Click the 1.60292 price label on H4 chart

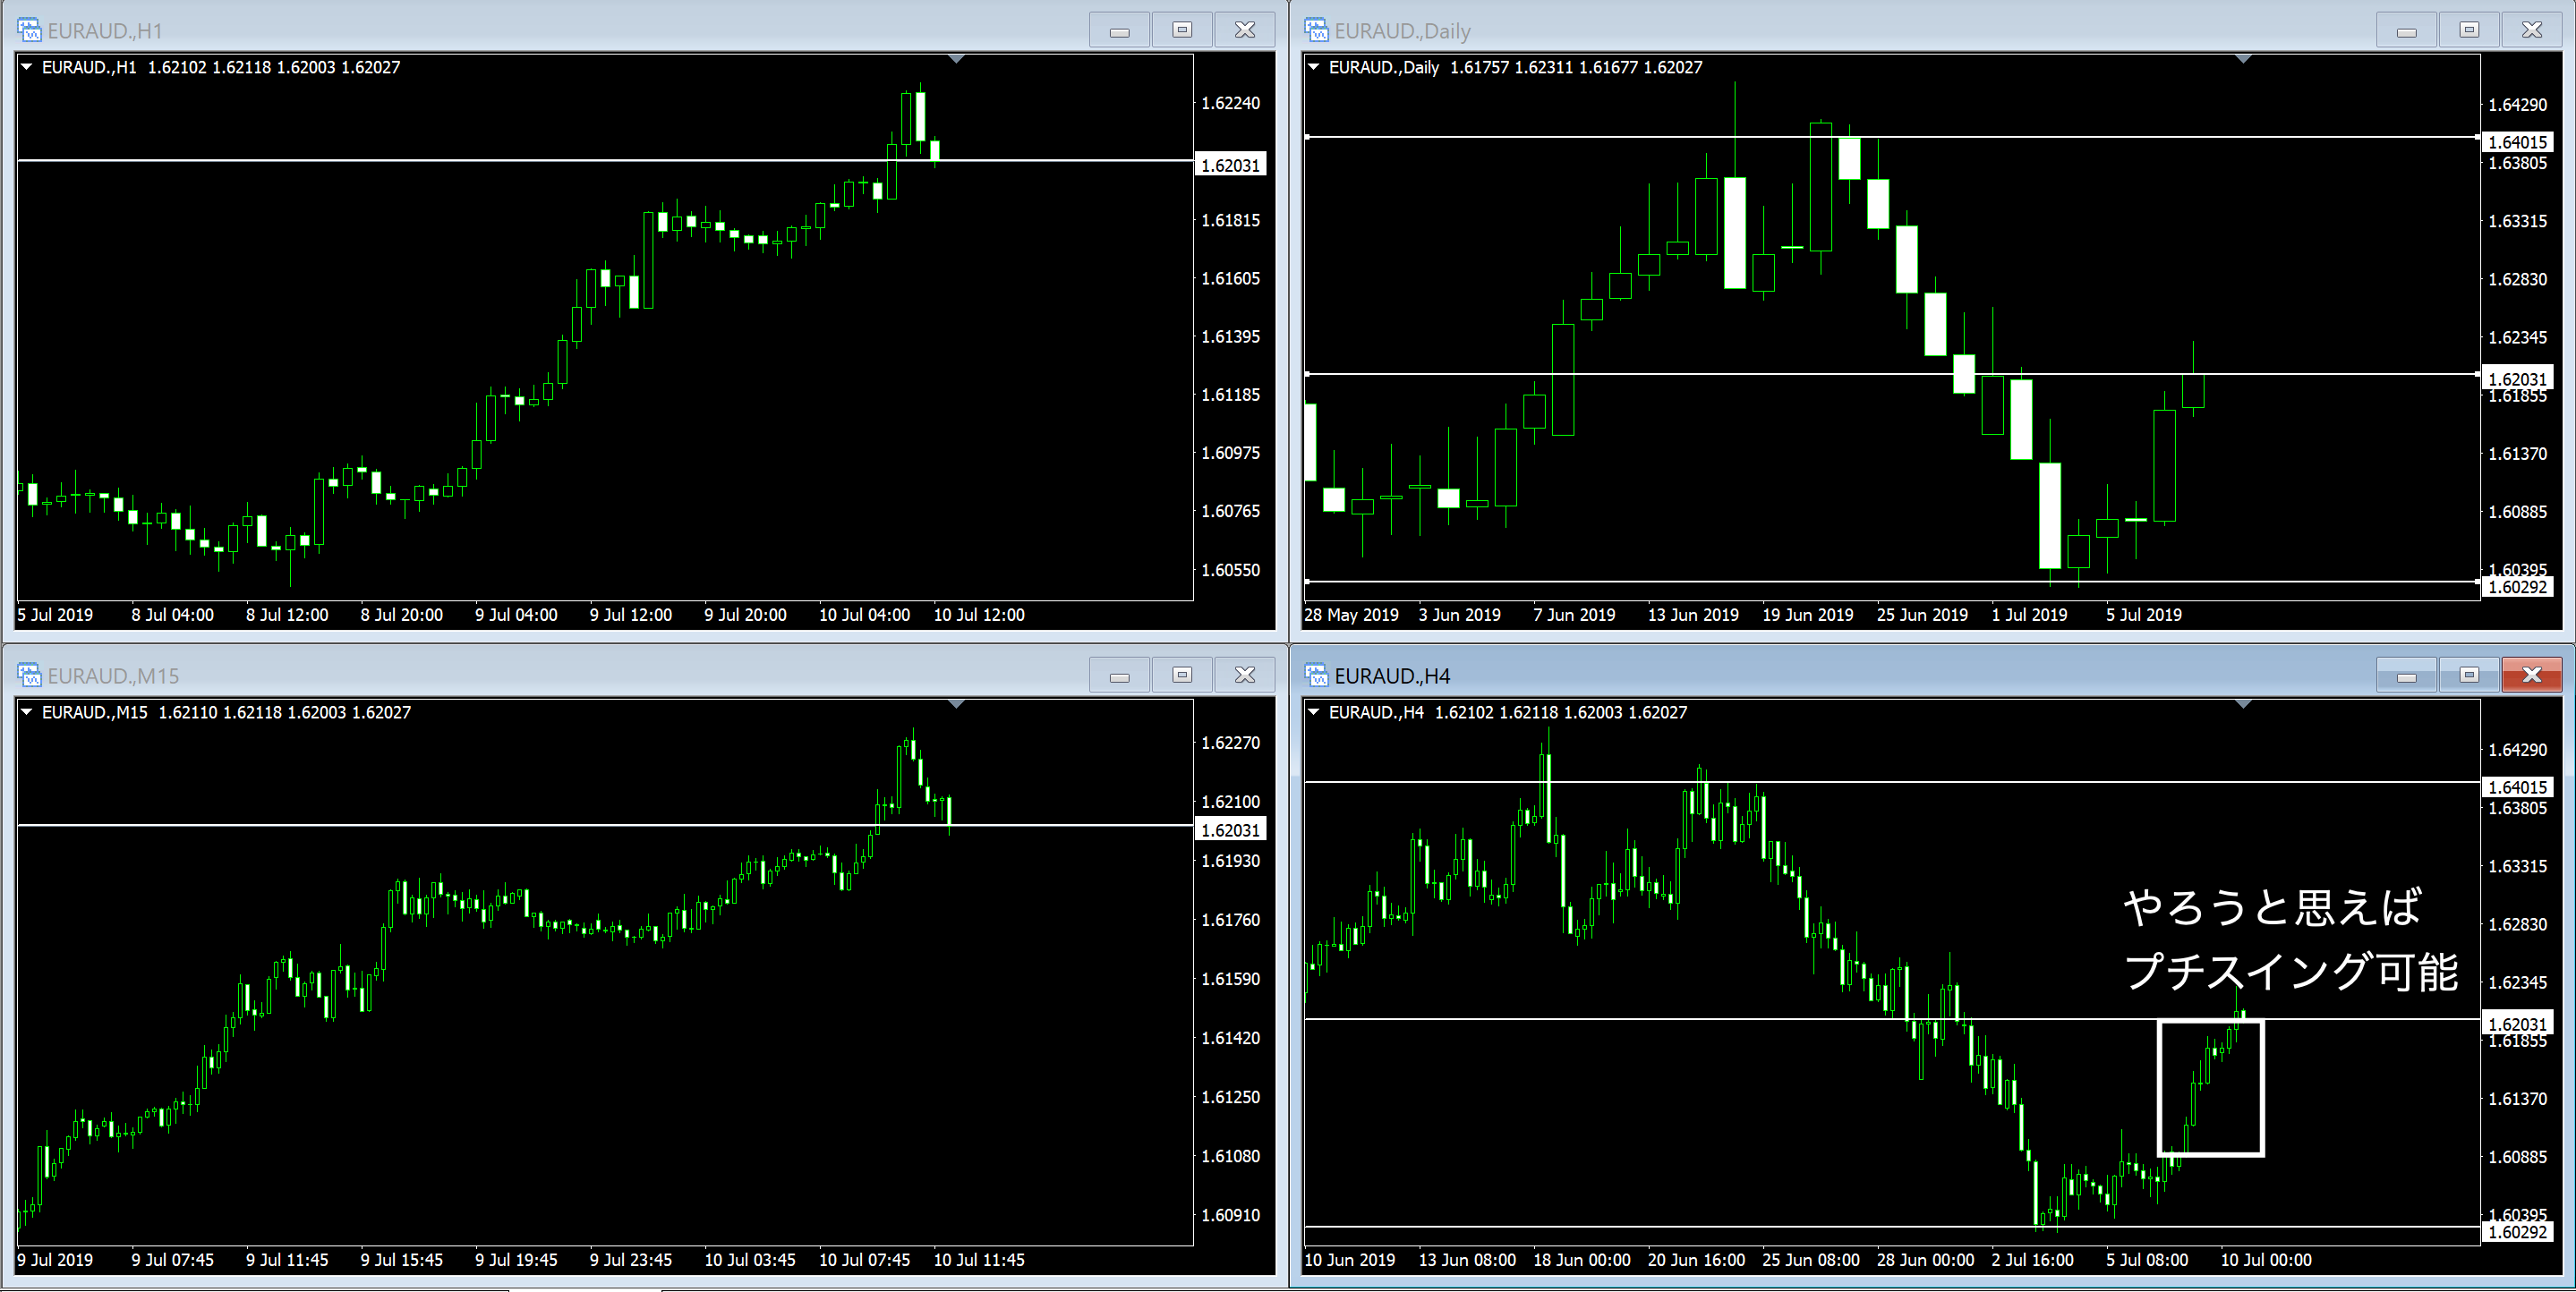[x=2517, y=1232]
